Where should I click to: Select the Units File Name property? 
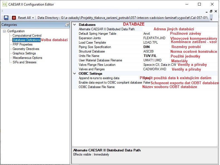pos(89,56)
